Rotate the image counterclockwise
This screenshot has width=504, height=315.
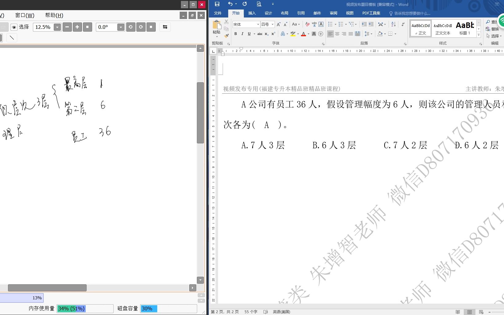(x=131, y=27)
